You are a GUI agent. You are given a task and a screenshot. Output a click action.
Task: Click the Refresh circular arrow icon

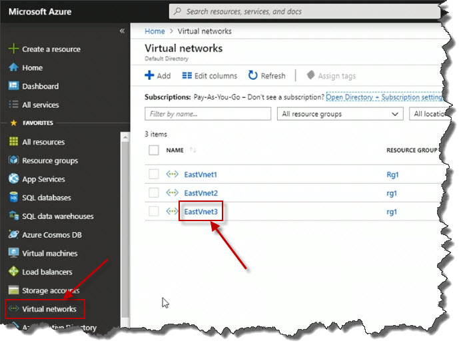click(x=252, y=75)
